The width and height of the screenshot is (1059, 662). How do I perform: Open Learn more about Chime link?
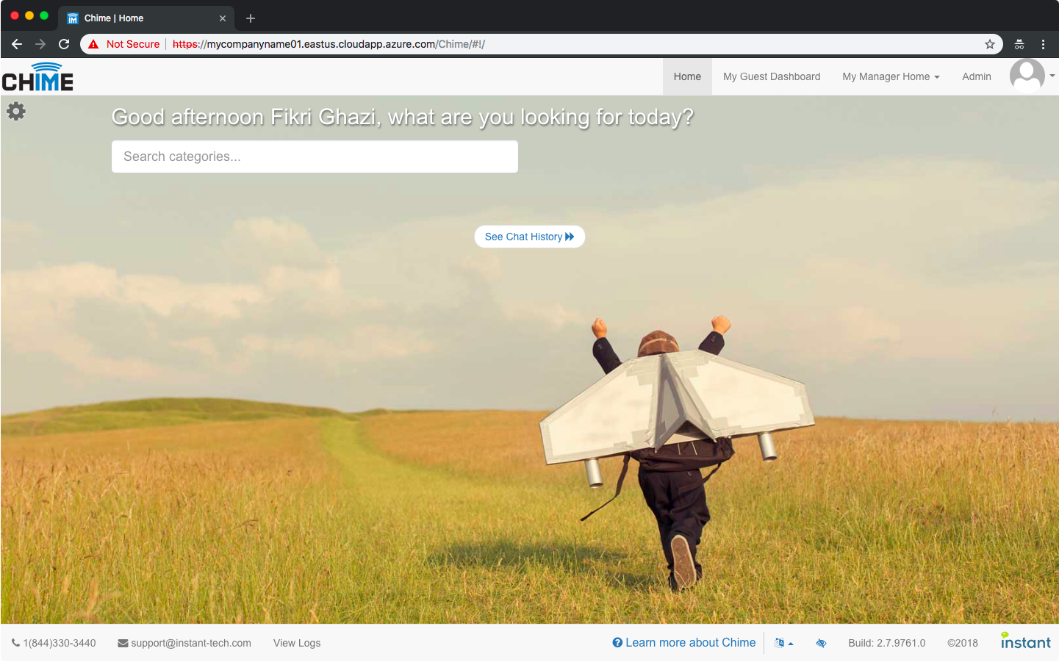point(684,643)
